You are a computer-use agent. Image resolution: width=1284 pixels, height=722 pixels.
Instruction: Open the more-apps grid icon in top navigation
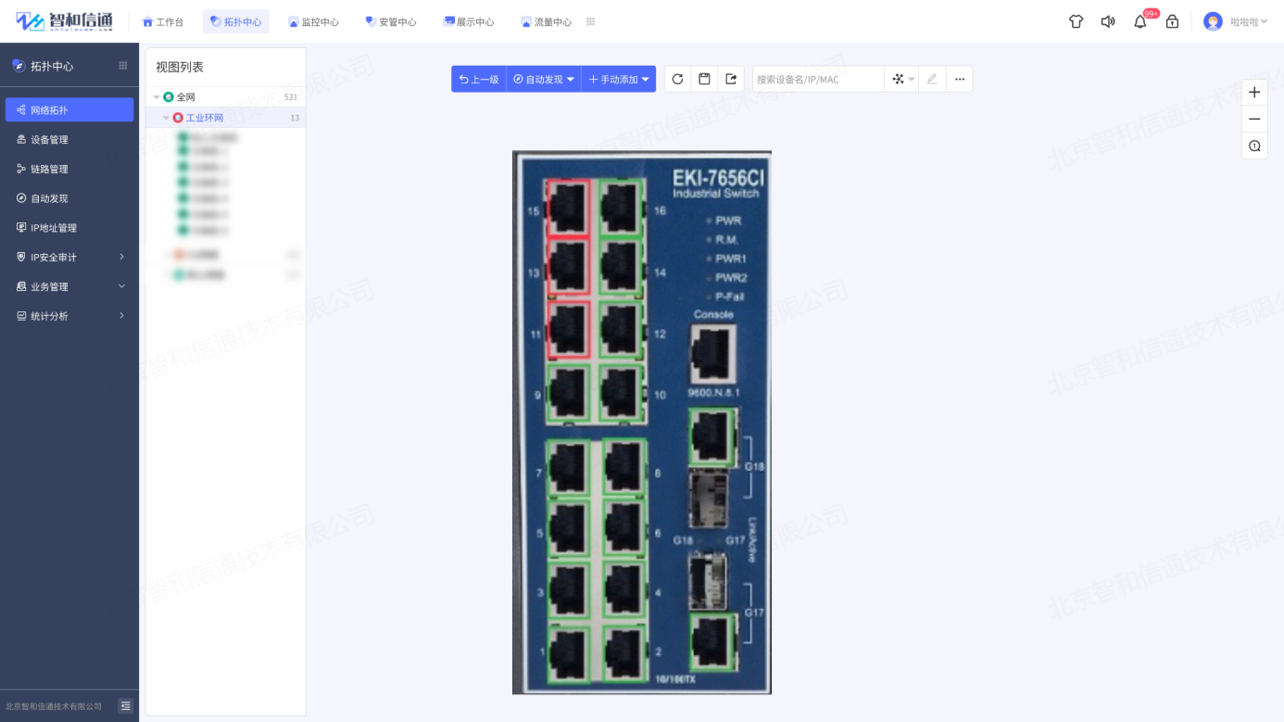click(590, 21)
